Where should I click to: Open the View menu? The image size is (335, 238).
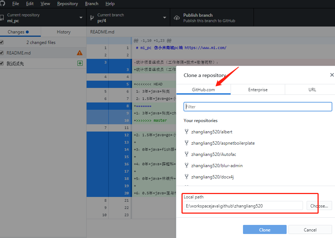point(45,4)
